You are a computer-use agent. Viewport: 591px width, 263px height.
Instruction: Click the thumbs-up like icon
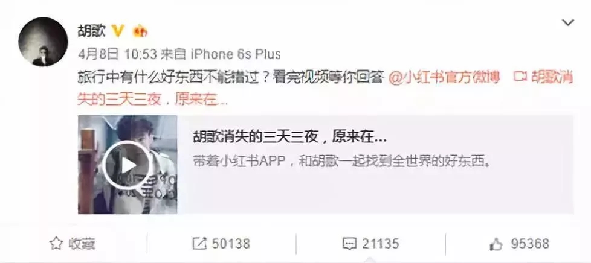point(496,244)
